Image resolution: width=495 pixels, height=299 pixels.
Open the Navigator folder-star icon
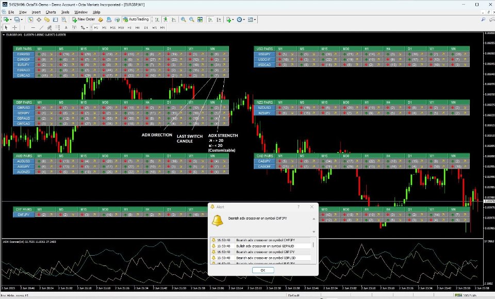click(47, 20)
